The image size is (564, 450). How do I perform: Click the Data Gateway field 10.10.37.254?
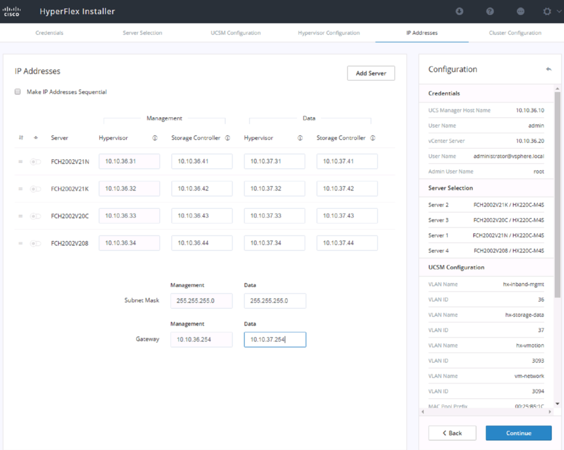275,340
